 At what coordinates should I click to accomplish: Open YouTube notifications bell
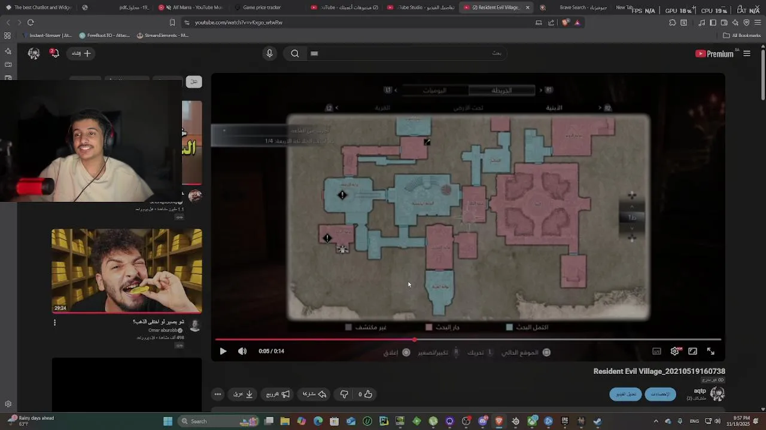[54, 53]
